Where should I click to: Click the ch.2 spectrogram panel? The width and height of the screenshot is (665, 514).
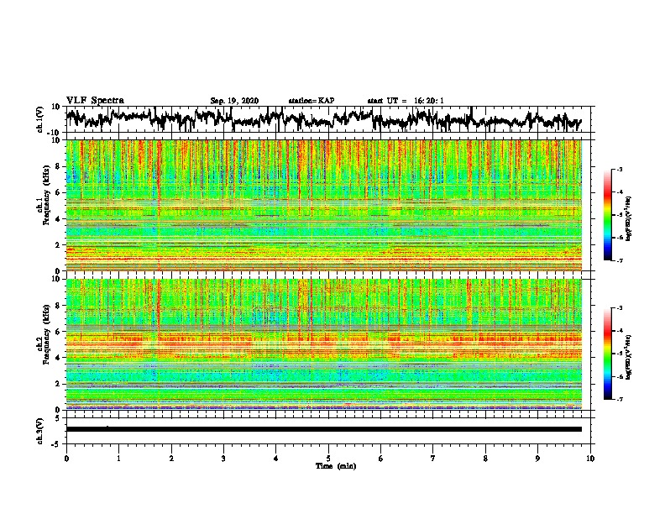324,344
